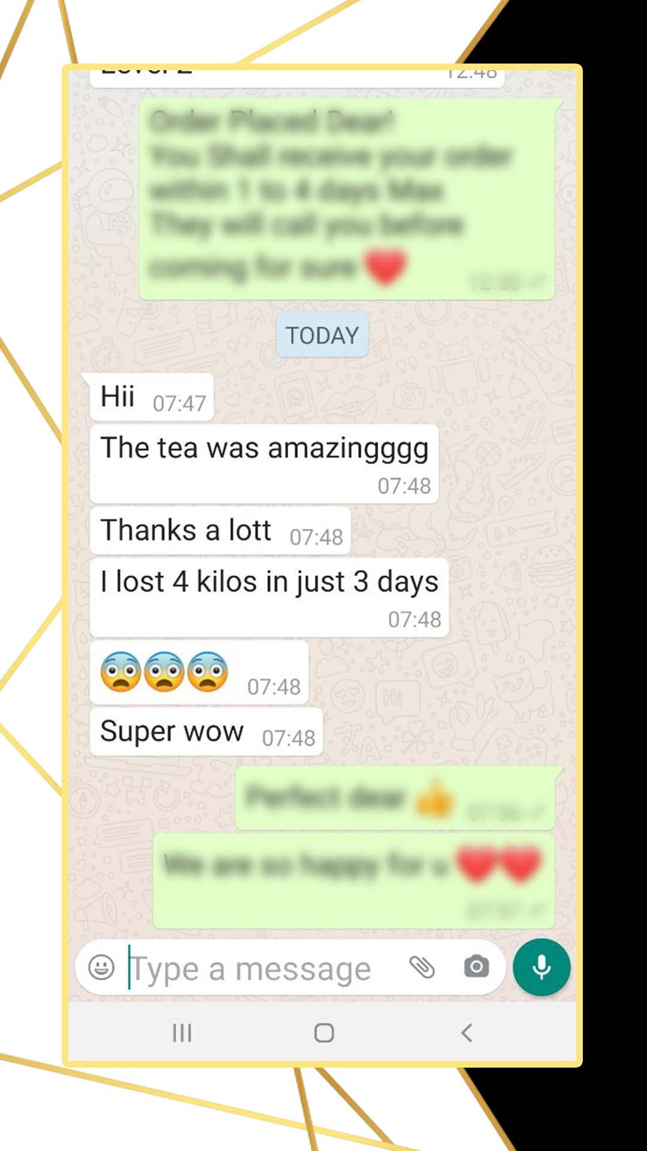
Task: Tap the Android back arrow icon
Action: pyautogui.click(x=467, y=1033)
